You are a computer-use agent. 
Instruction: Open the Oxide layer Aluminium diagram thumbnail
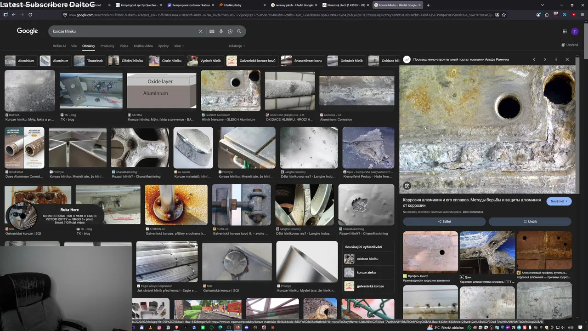(x=162, y=91)
